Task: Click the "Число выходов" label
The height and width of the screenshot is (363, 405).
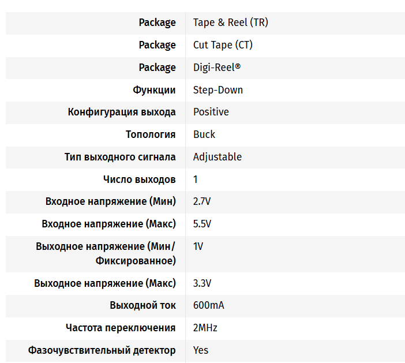Action: point(139,179)
